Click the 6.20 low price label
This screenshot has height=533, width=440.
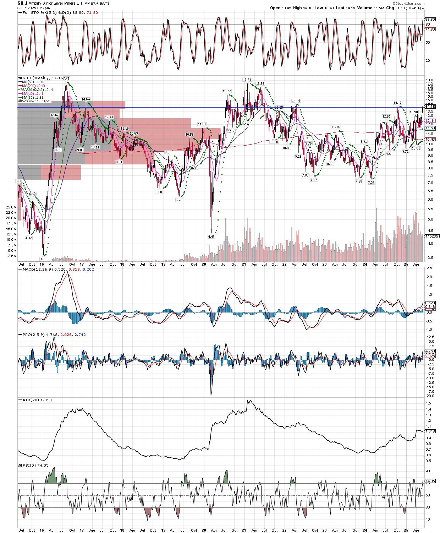(179, 200)
